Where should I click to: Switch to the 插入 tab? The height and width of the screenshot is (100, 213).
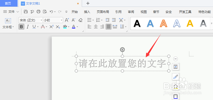pos(87,12)
